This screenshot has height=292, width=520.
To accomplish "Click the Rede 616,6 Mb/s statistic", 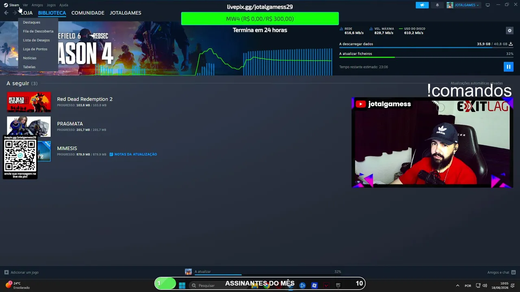I will pos(352,31).
